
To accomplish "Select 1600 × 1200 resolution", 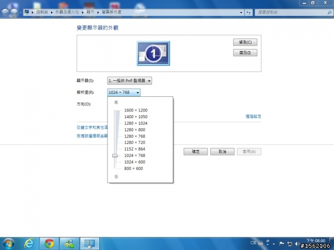I will [x=136, y=110].
